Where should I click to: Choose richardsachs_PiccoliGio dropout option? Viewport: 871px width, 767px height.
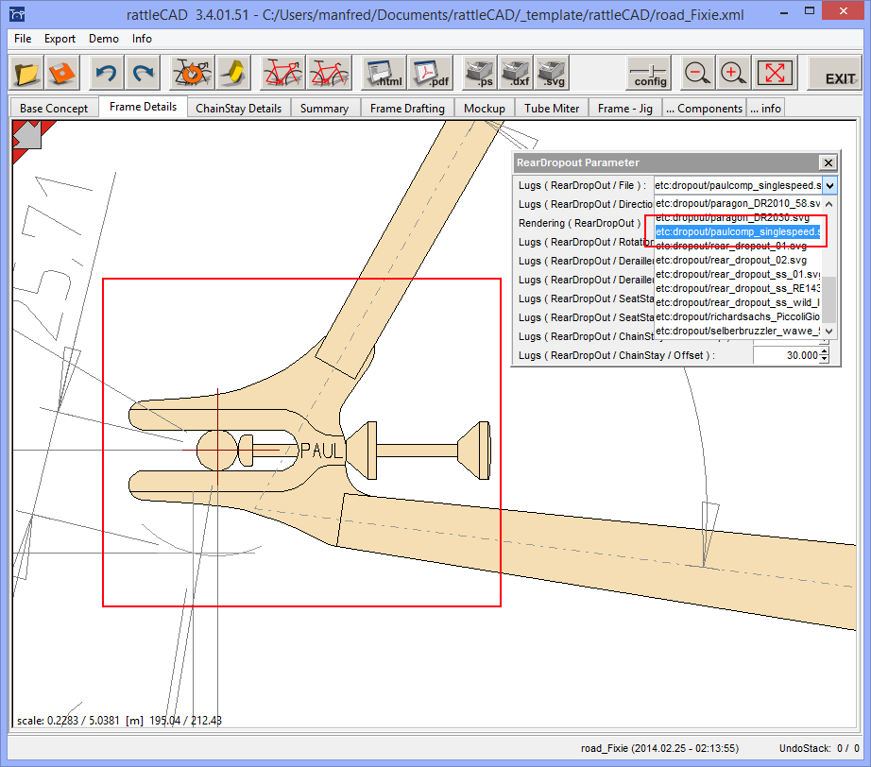pos(738,316)
